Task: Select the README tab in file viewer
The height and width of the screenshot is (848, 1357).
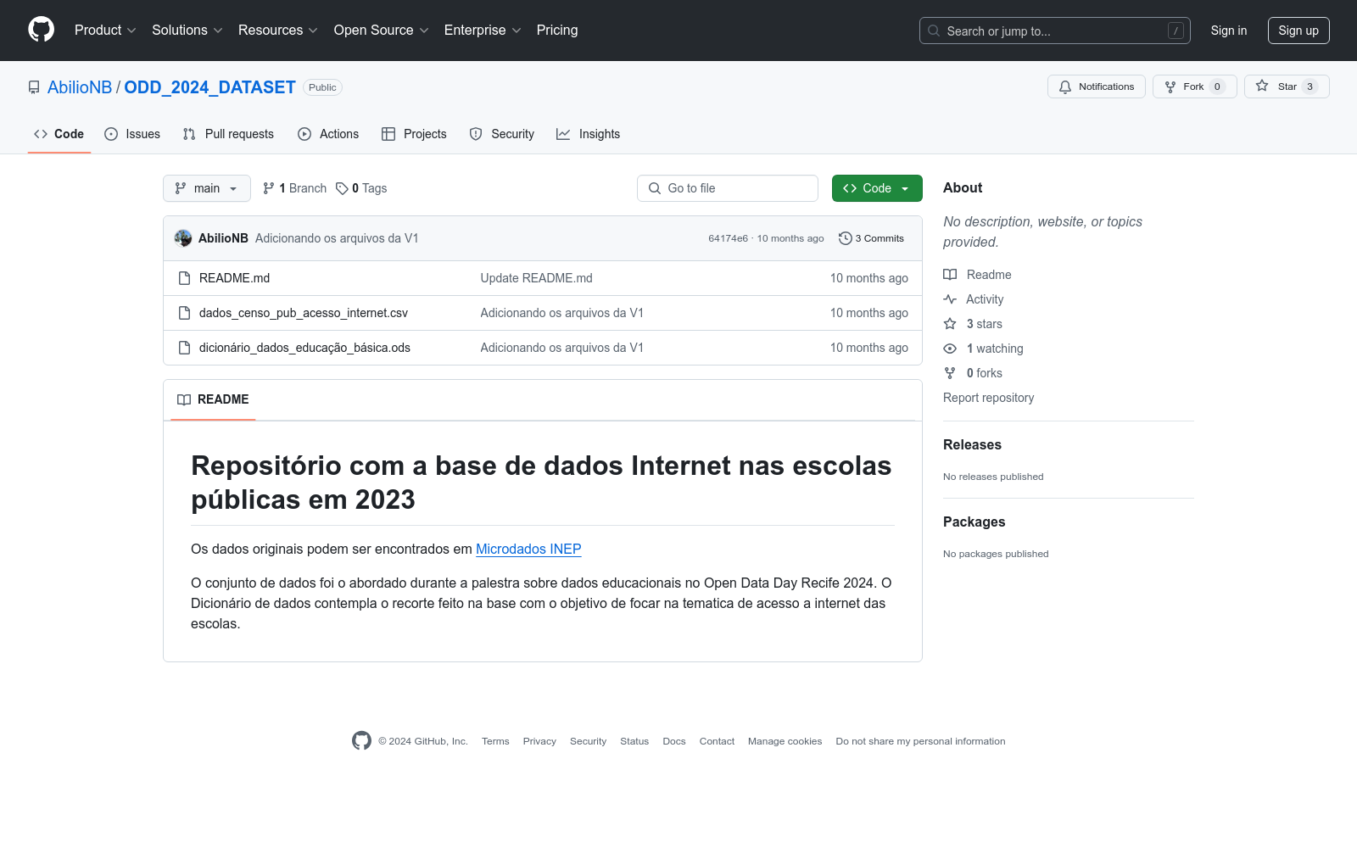Action: pos(213,399)
